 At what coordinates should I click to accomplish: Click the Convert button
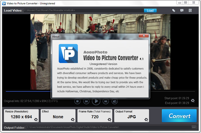click(x=179, y=116)
